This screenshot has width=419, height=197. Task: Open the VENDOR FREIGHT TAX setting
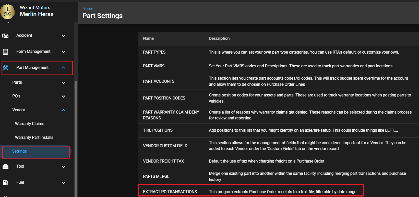tap(163, 161)
